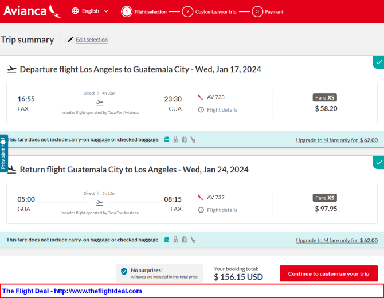Click the Avianca logo

32,11
